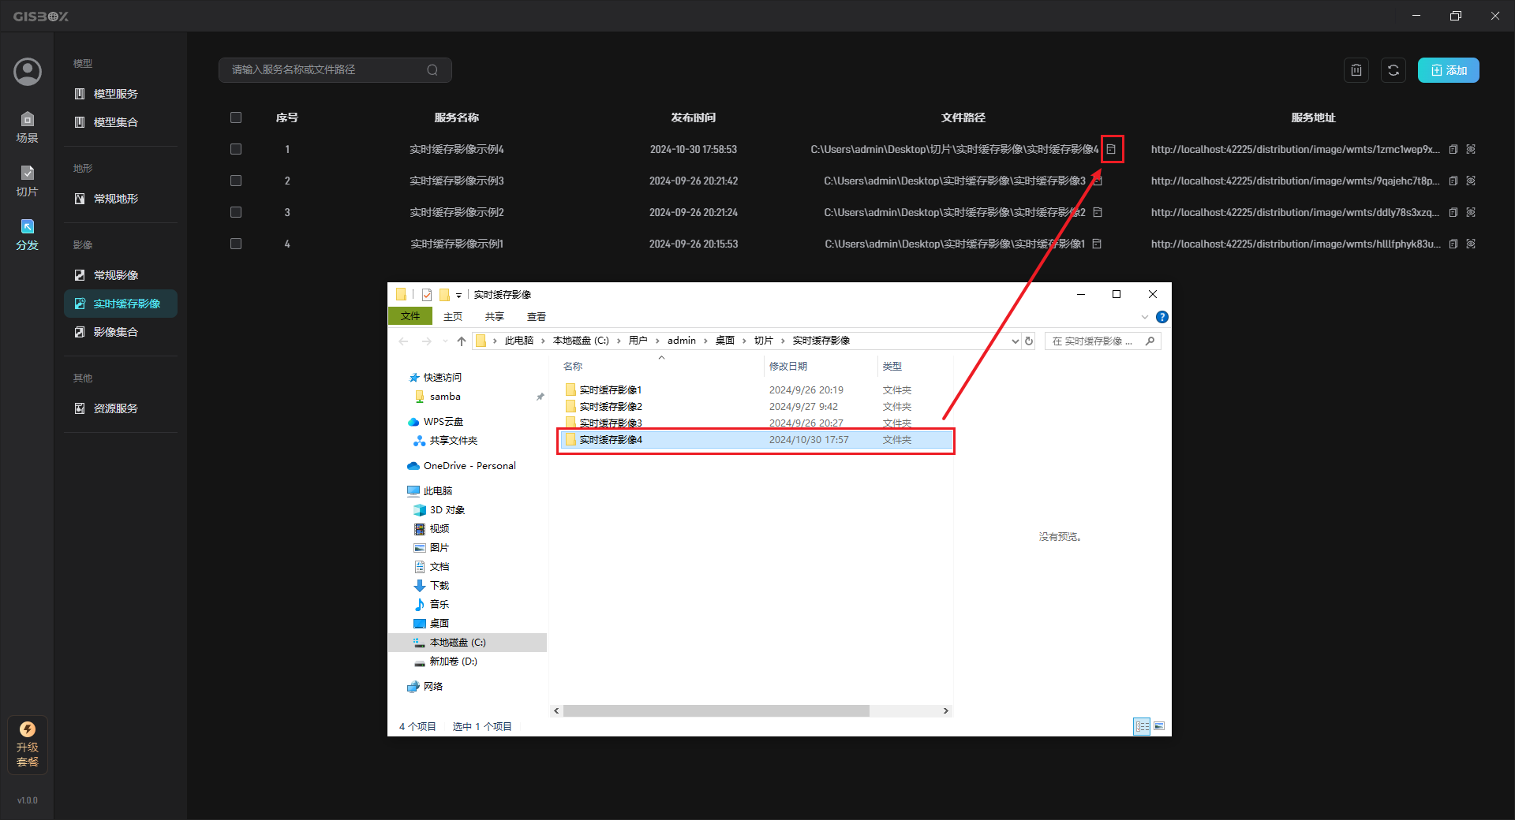
Task: Preview the 实时缓存影像示例4 service
Action: pyautogui.click(x=1471, y=149)
